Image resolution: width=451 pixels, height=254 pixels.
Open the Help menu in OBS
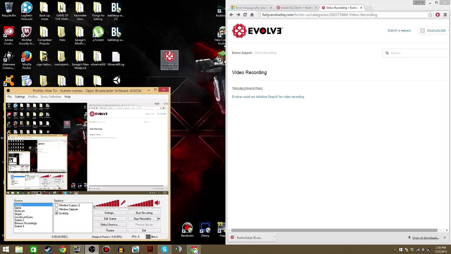click(x=67, y=97)
